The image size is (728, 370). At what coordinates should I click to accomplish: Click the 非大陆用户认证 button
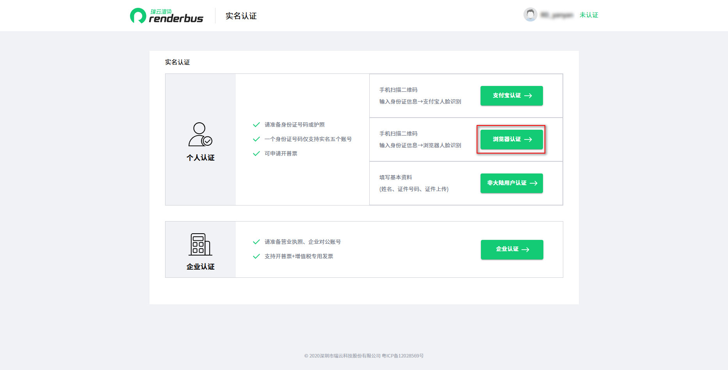pos(512,183)
